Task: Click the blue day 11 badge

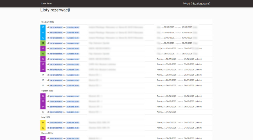Action: coord(43,33)
